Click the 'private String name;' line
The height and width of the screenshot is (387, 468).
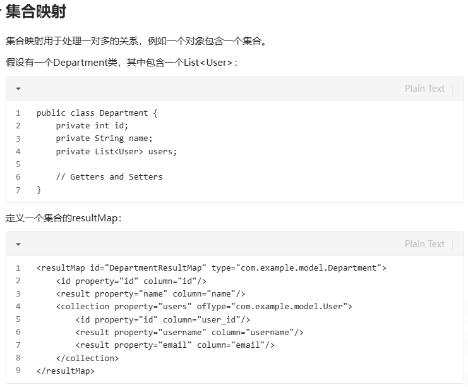104,138
